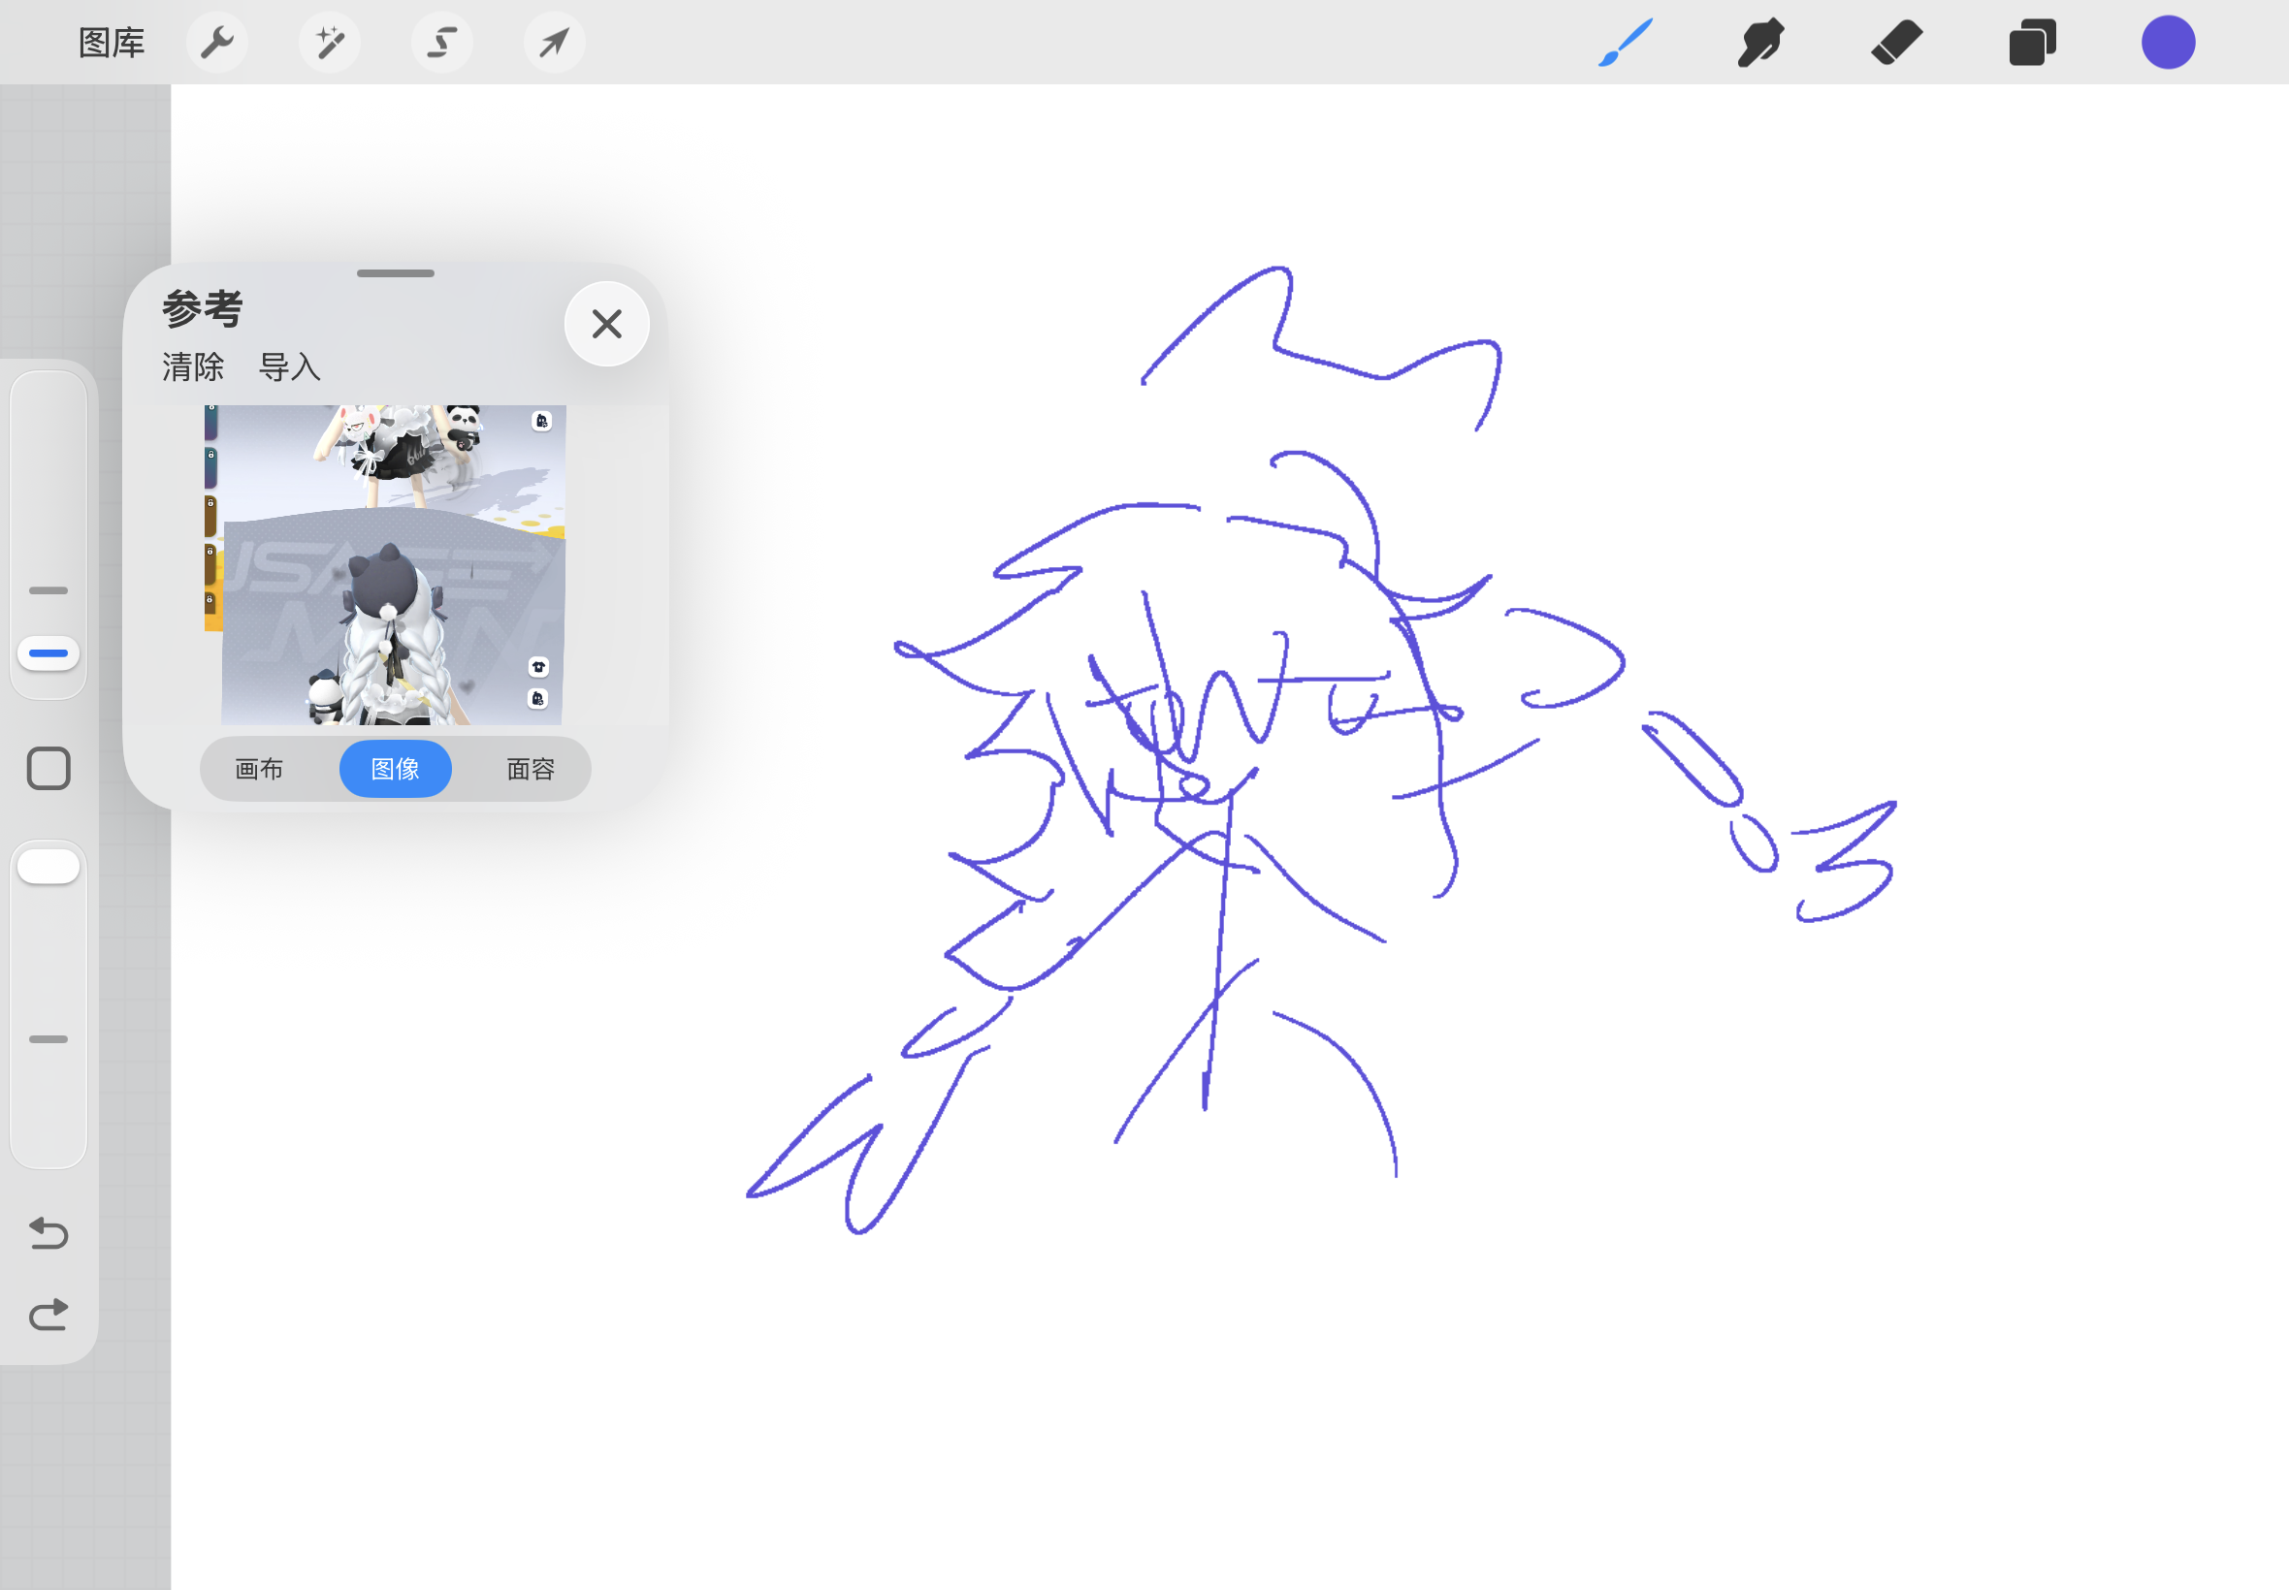The width and height of the screenshot is (2289, 1590).
Task: Open the Actions wrench menu
Action: pos(216,43)
